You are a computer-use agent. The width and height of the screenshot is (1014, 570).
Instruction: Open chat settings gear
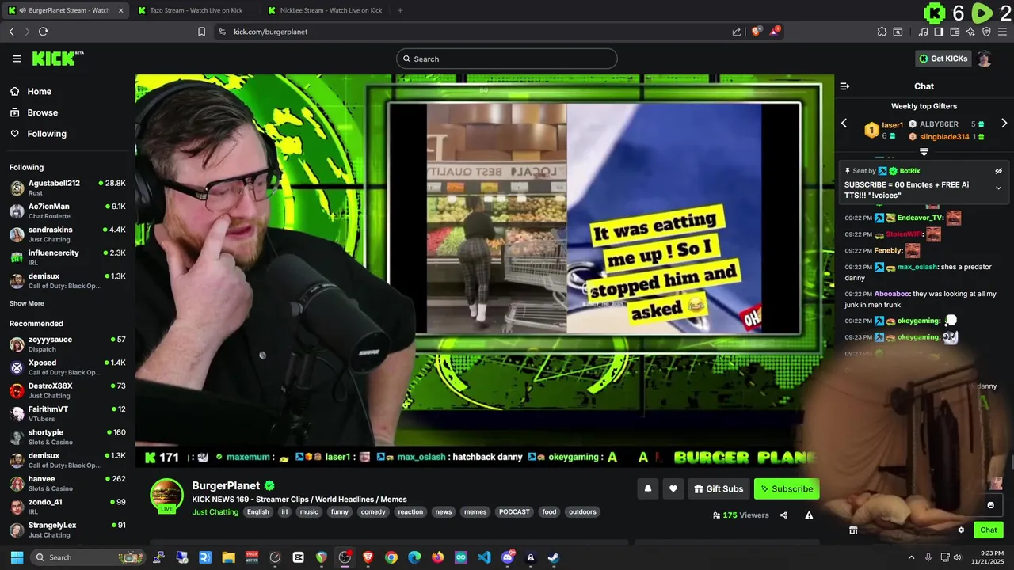[x=961, y=530]
